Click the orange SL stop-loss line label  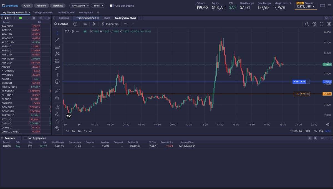click(298, 94)
